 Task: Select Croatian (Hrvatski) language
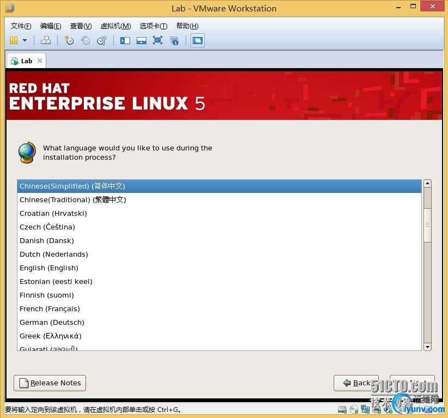click(219, 214)
